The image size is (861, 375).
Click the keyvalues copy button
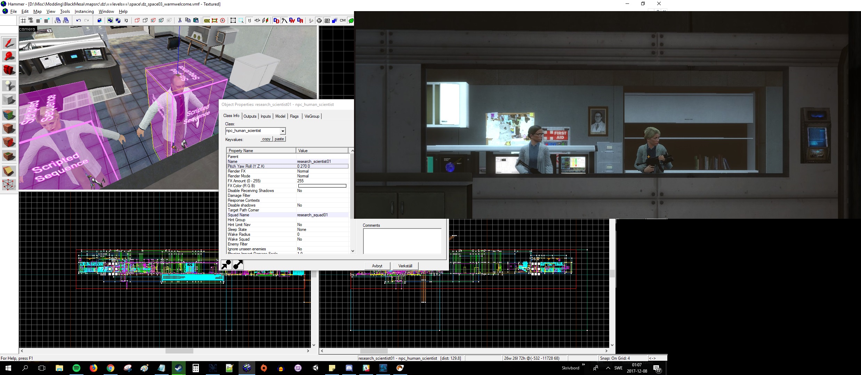click(266, 139)
